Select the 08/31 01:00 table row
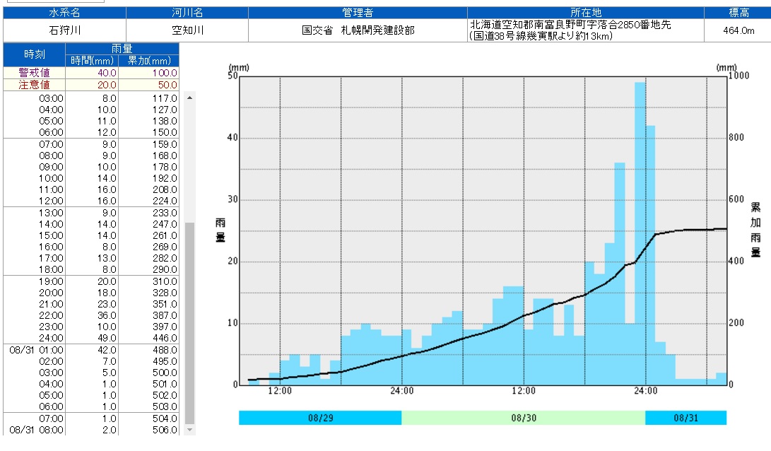Image resolution: width=771 pixels, height=451 pixels. coord(91,350)
